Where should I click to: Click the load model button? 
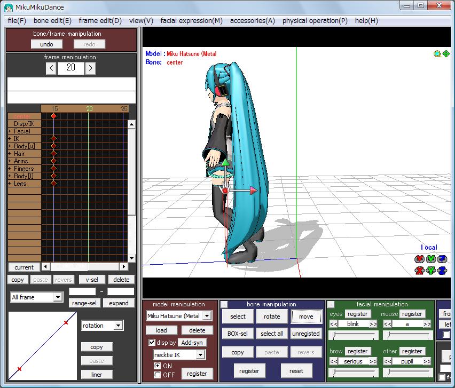pos(161,330)
